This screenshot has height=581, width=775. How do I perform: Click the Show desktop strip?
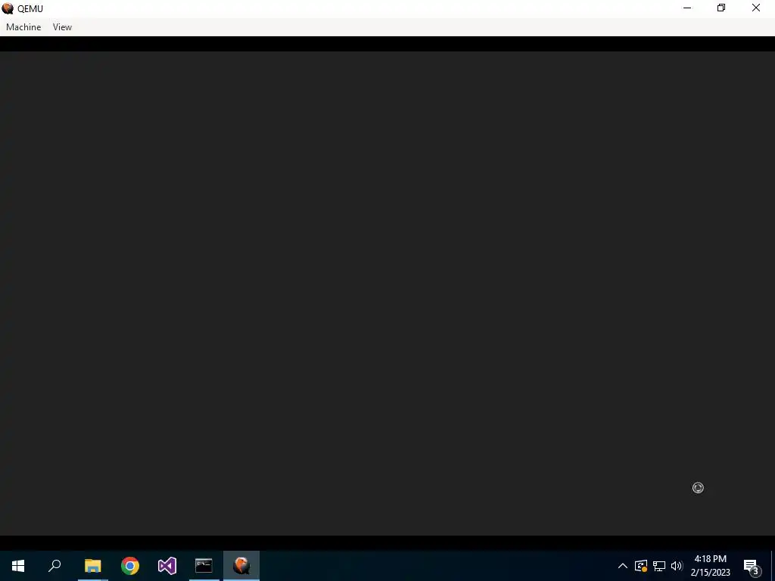coord(773,566)
